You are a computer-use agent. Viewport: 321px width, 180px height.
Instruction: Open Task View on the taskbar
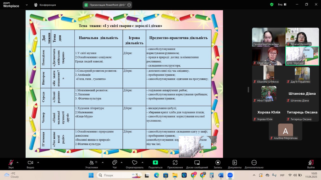pos(147,175)
